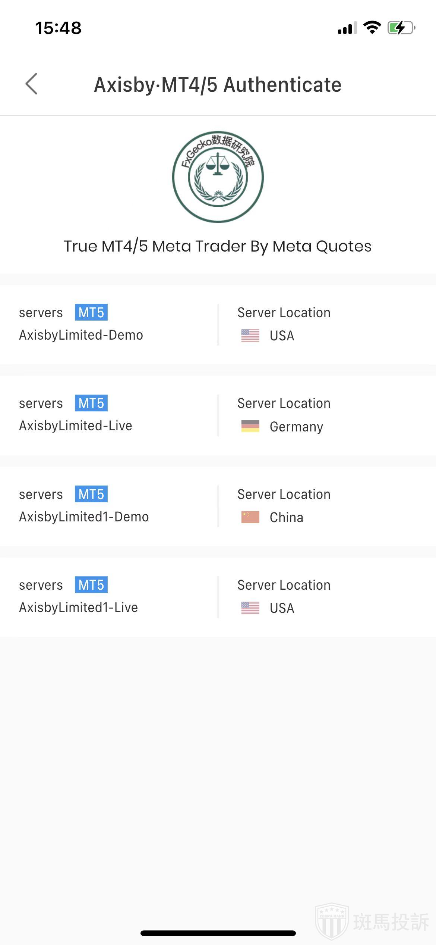Tap USA flag beside AxisbyLimited-Demo
The image size is (436, 945).
point(250,336)
